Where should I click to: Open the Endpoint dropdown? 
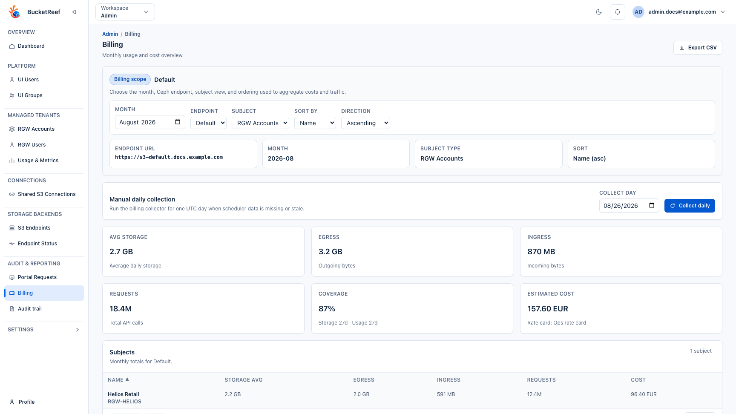click(208, 123)
